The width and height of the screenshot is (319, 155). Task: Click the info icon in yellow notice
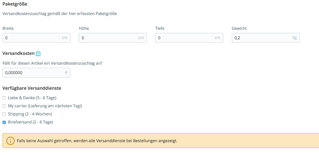click(x=10, y=141)
